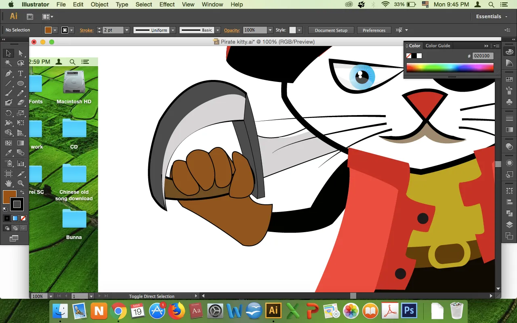Select the Type tool

21,73
